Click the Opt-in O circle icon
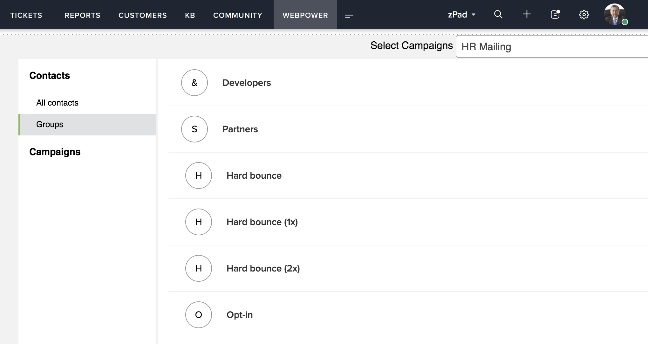The width and height of the screenshot is (648, 344). click(198, 315)
